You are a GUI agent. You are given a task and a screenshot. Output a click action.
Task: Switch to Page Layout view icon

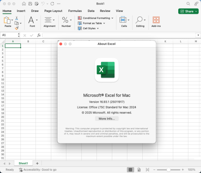[x=139, y=170]
